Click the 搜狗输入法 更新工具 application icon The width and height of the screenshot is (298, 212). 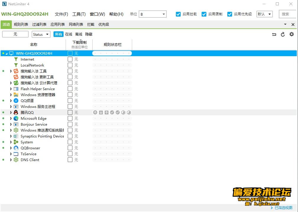click(x=16, y=77)
